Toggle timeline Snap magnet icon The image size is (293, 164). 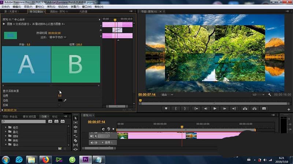(x=103, y=129)
